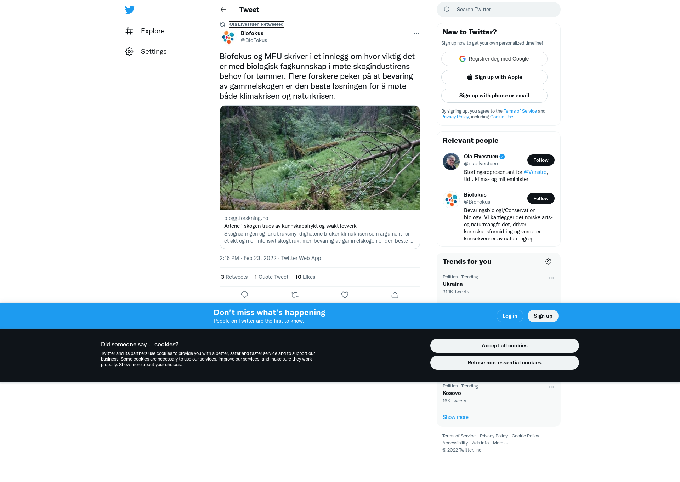Open Trends settings gear icon
Image resolution: width=680 pixels, height=482 pixels.
coord(548,261)
